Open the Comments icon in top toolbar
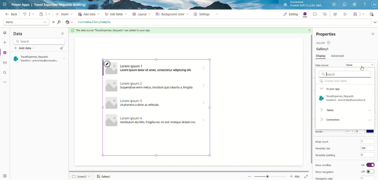The width and height of the screenshot is (378, 180). [x=315, y=14]
